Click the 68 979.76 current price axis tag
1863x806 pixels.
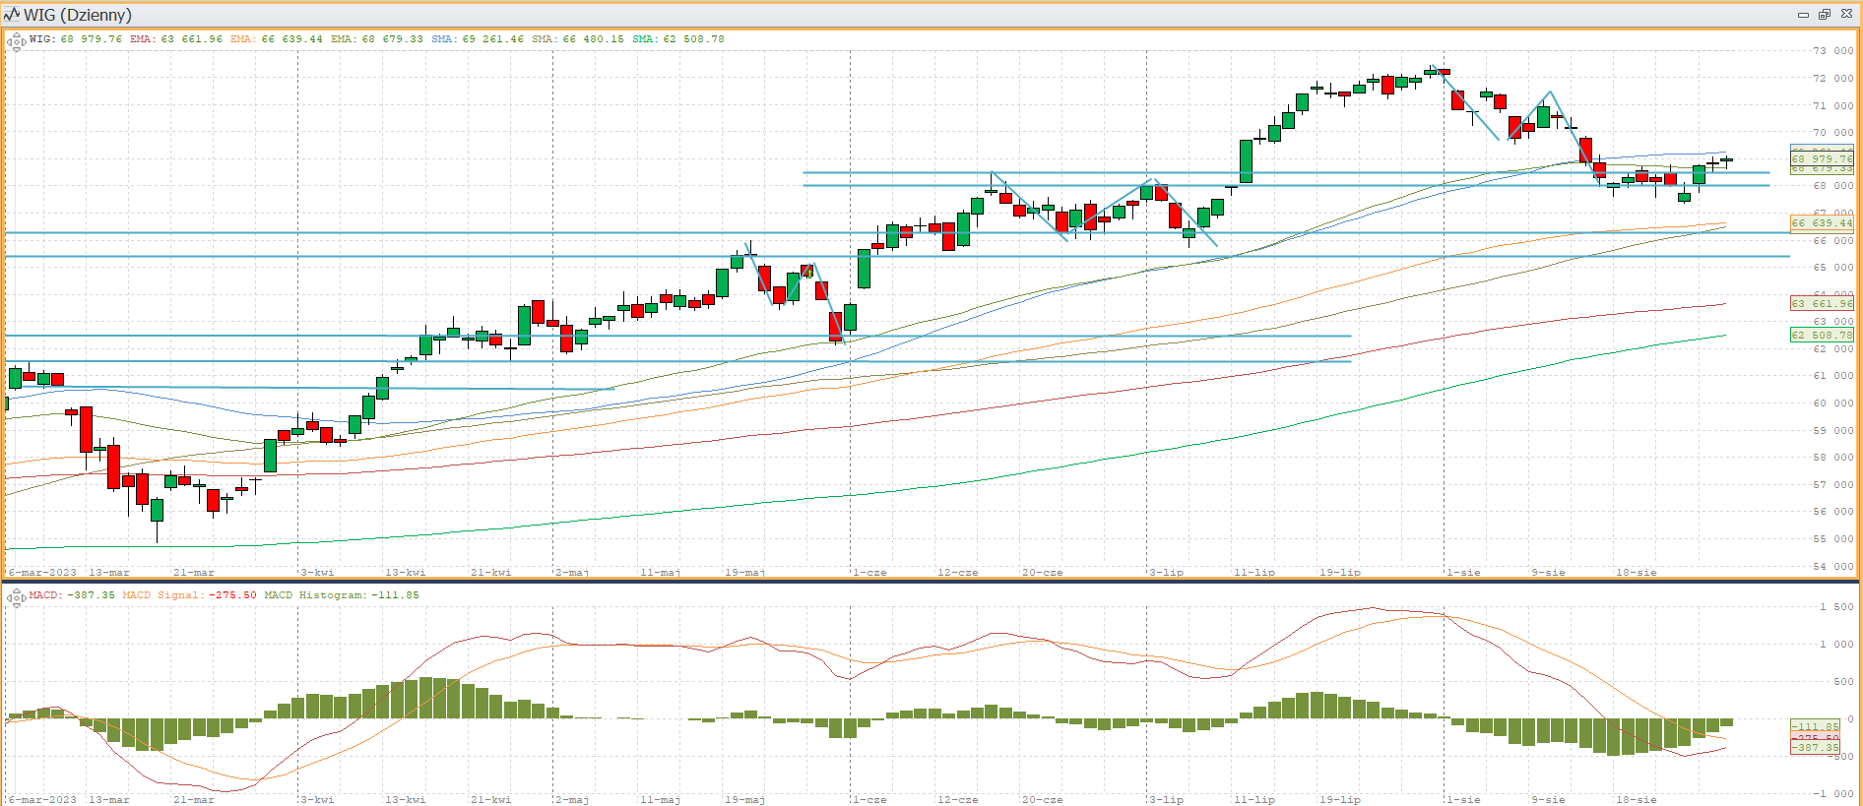(1821, 158)
